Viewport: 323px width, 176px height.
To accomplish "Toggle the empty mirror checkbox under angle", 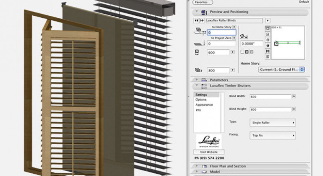I will pos(243,52).
